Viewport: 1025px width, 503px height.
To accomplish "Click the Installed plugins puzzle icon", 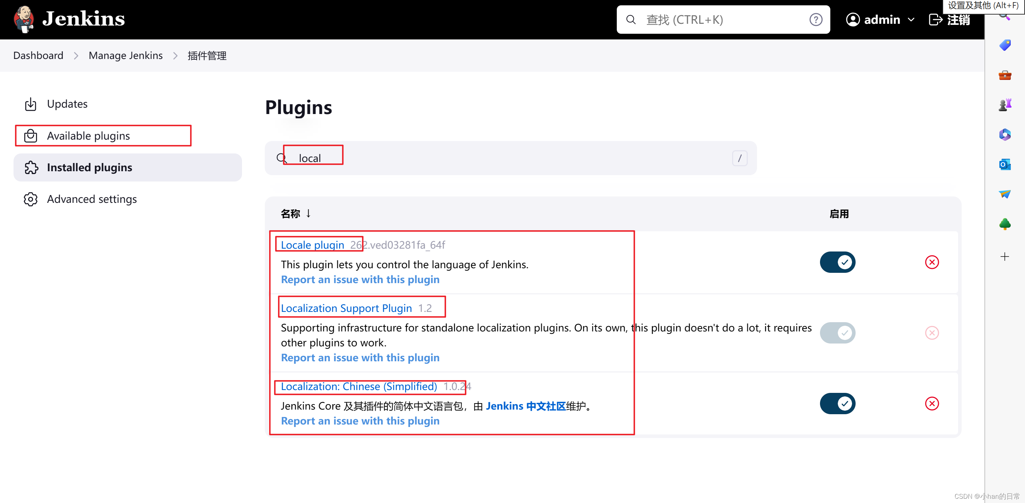I will (x=31, y=168).
